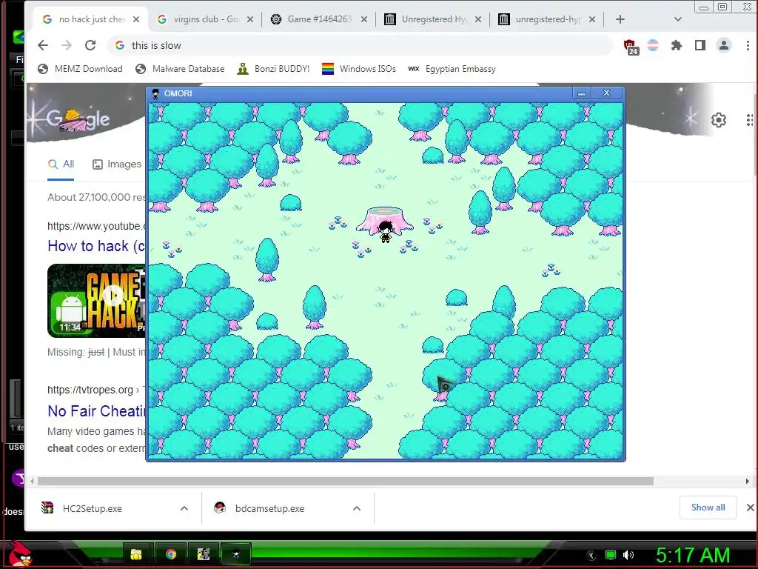Open the 'How to hack' result link
Screen dimensions: 758x569
(x=96, y=246)
